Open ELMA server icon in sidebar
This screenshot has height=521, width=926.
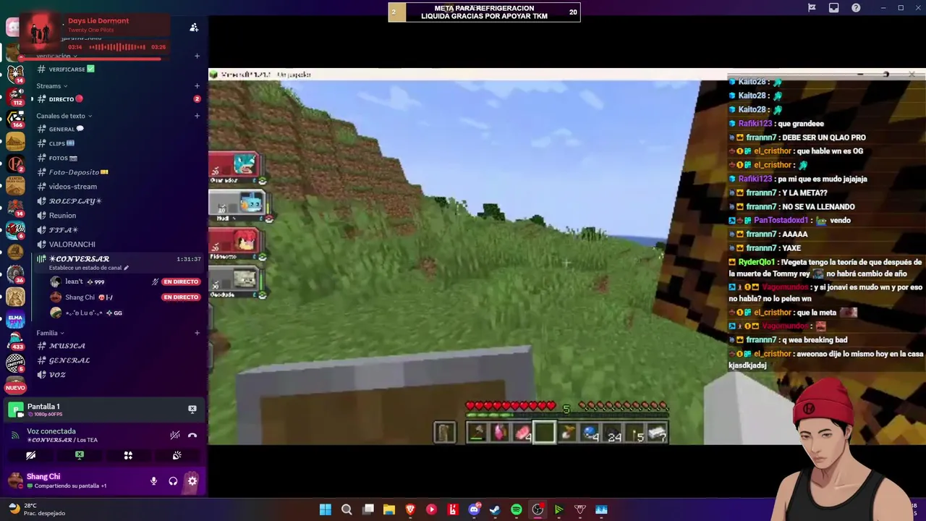coord(15,318)
